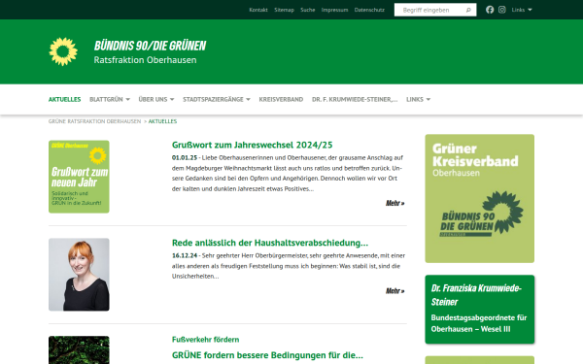Viewport: 583px width, 364px height.
Task: Open 'Rede anlässlich der Haushaltsverabschiedung' article
Action: point(270,243)
